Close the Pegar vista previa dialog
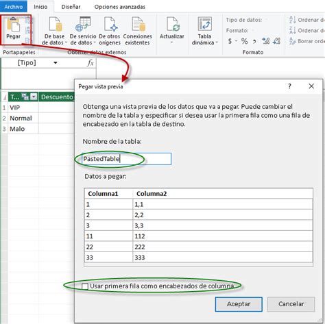This screenshot has height=324, width=325. [311, 86]
